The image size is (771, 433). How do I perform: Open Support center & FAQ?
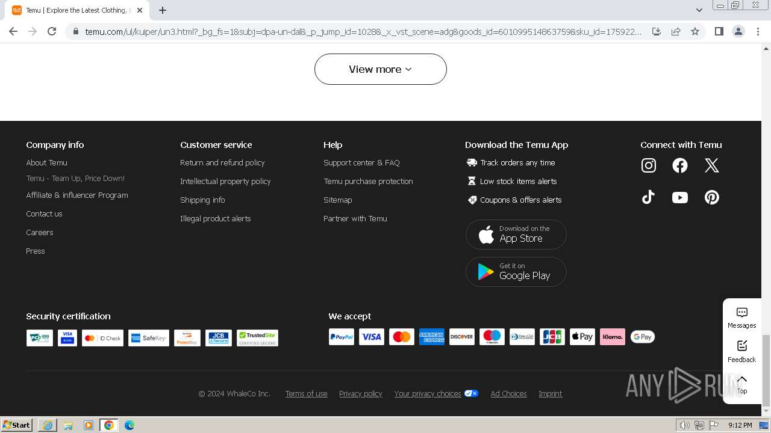pyautogui.click(x=361, y=162)
